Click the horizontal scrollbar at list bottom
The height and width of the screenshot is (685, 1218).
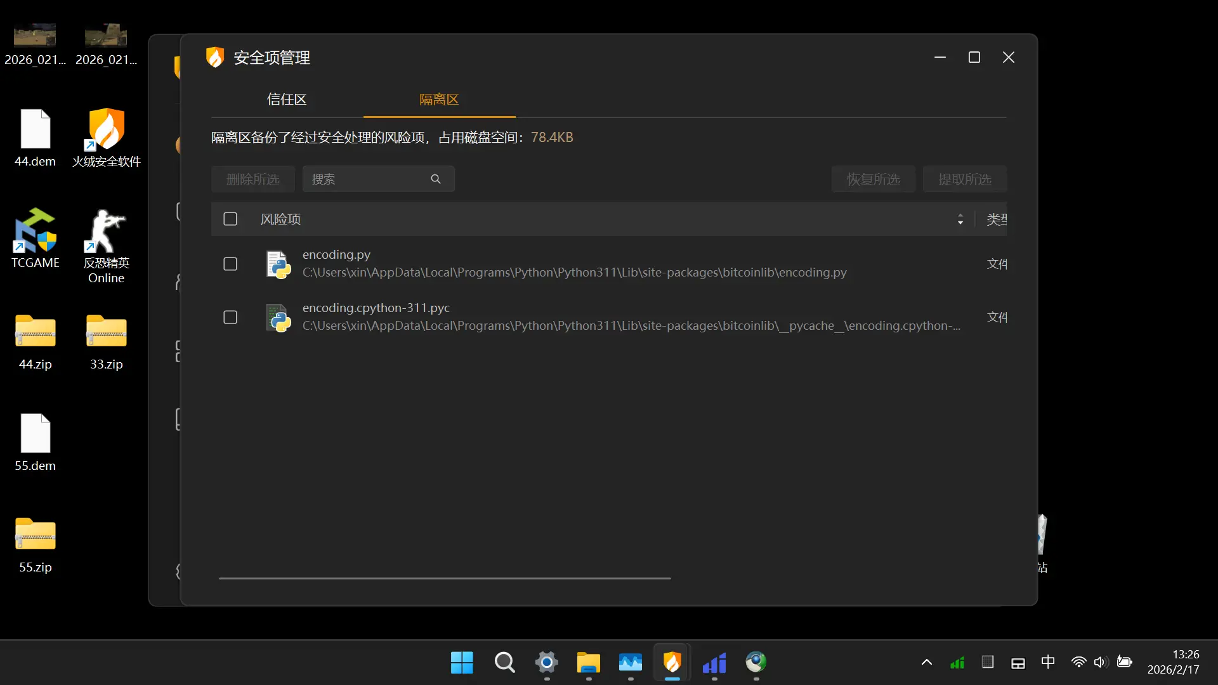(444, 578)
